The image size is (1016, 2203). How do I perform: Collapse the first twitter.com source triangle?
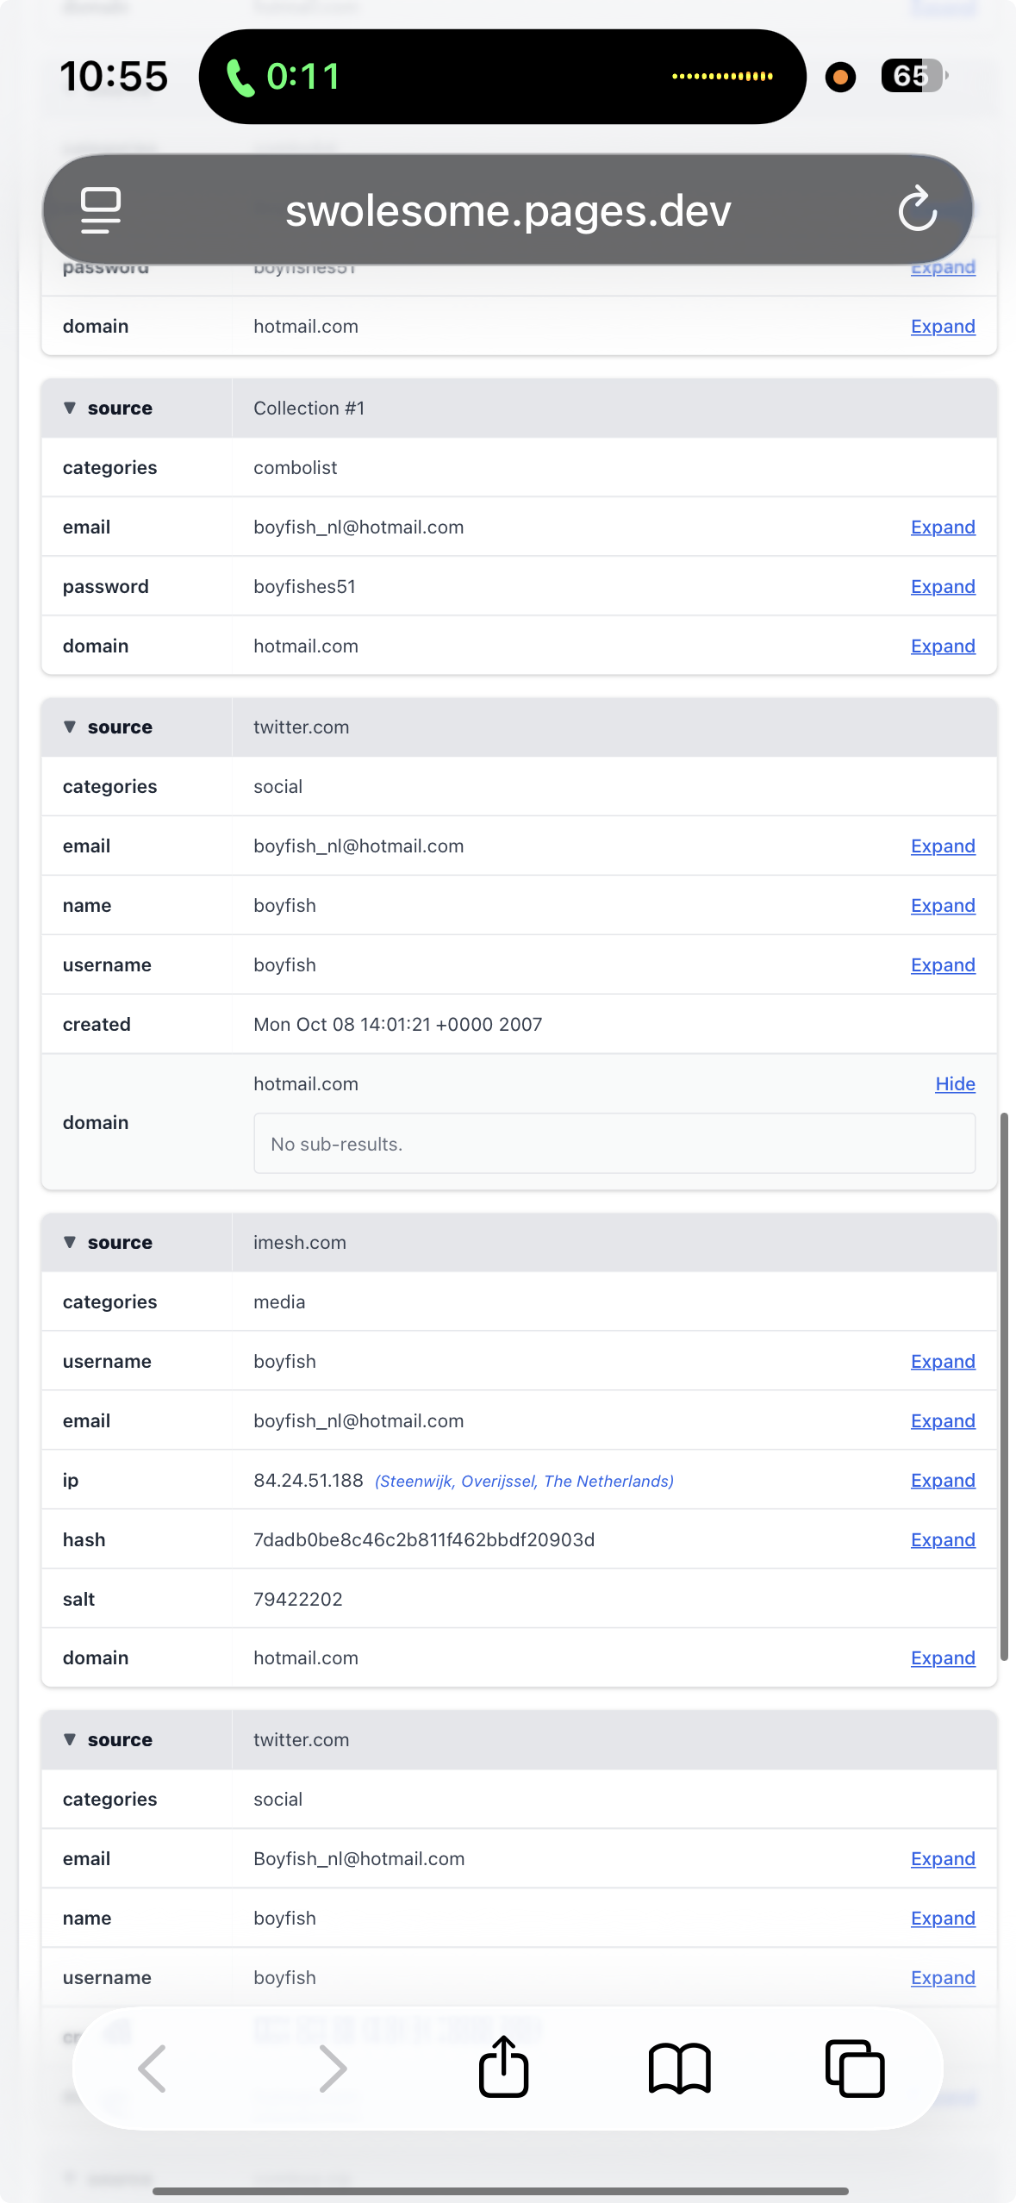71,727
